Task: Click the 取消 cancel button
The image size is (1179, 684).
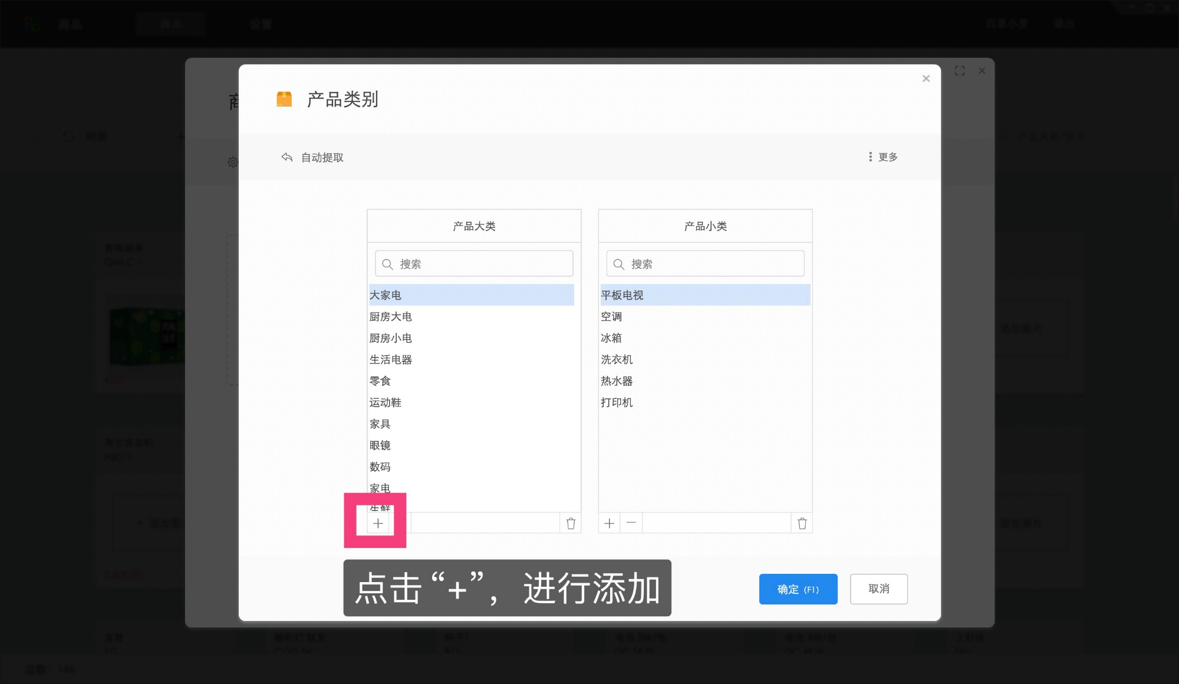Action: [x=878, y=589]
